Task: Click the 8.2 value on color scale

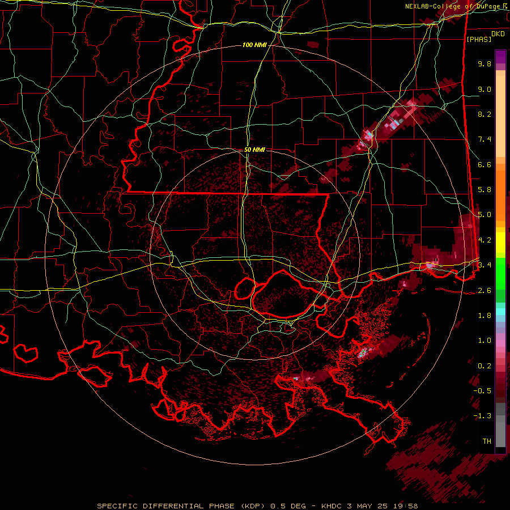Action: tap(484, 114)
